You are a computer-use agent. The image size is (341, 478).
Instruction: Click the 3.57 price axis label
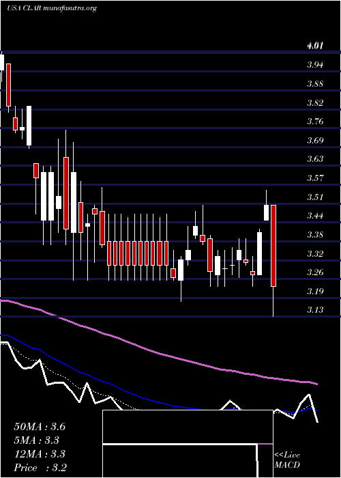(x=315, y=178)
